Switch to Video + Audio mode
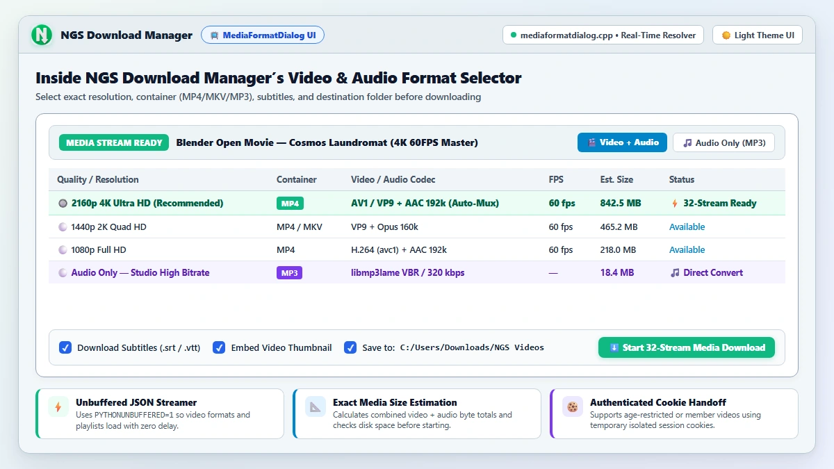834x469 pixels. coord(622,142)
